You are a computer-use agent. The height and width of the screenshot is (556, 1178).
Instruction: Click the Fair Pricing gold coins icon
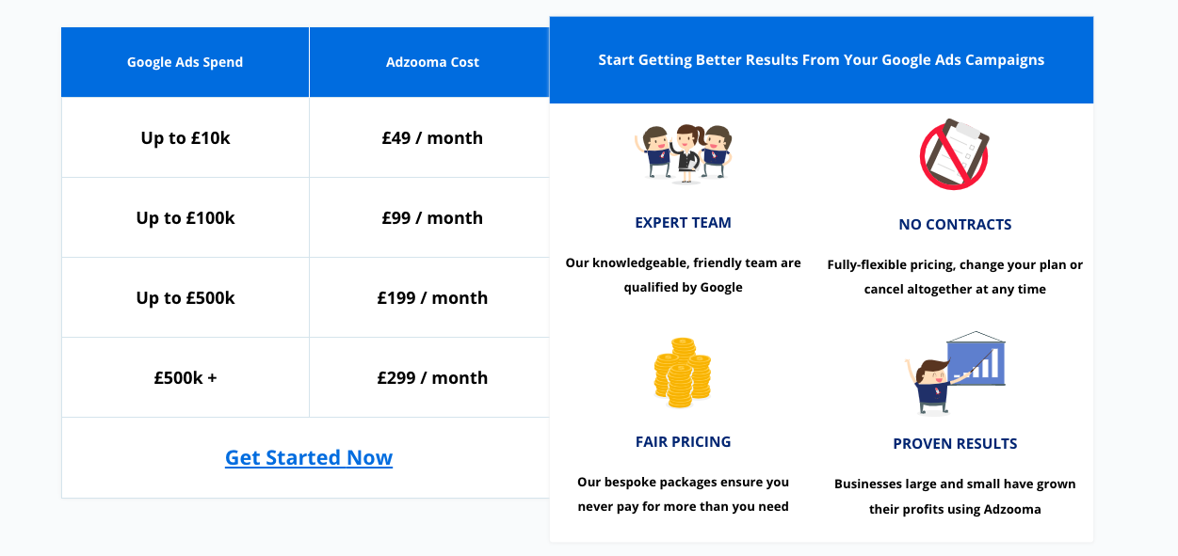(683, 373)
